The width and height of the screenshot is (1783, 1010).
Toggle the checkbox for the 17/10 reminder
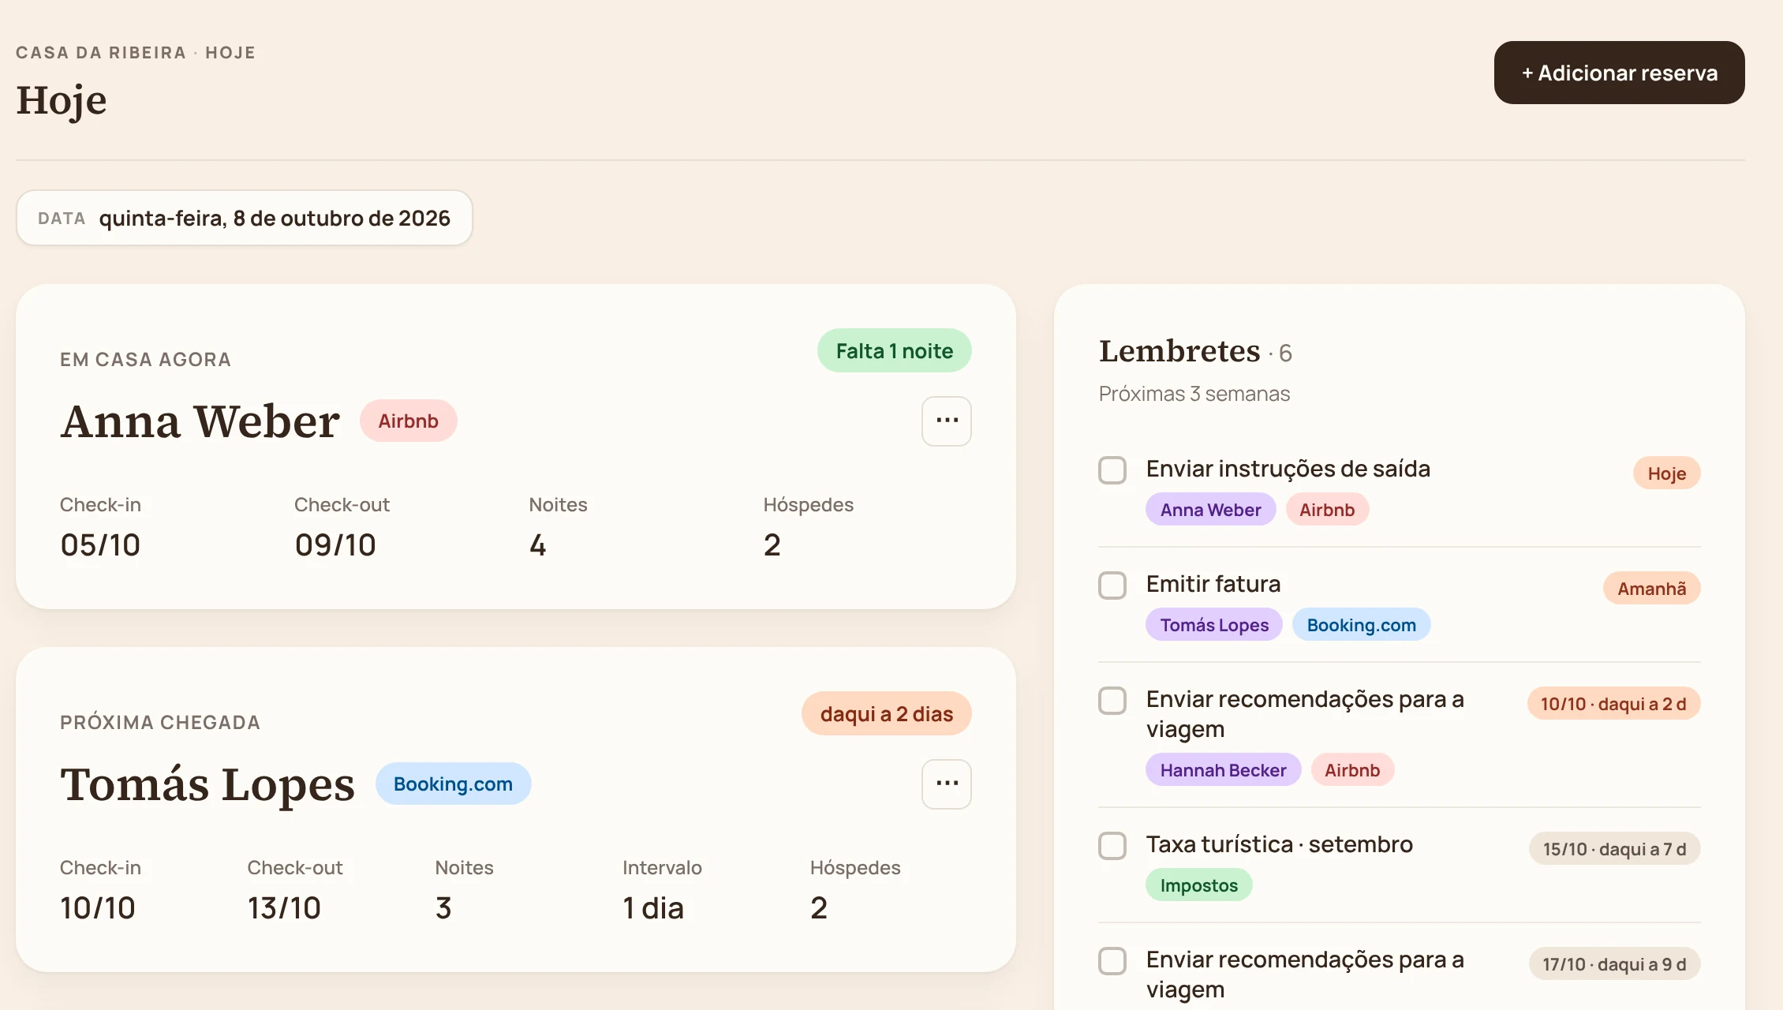[x=1112, y=960]
